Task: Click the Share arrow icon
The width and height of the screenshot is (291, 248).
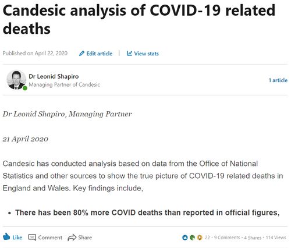Action: pos(72,238)
